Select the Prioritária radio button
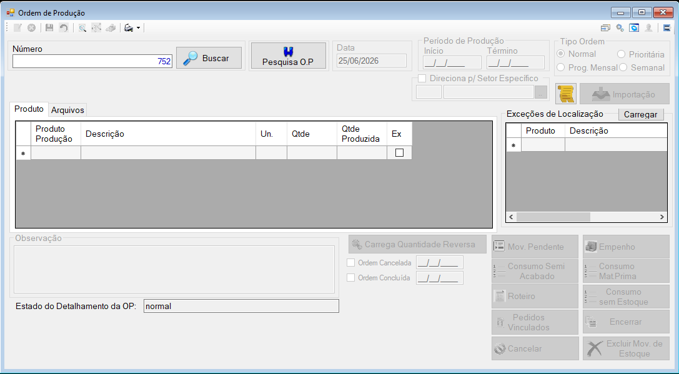Screen dimensions: 679x374 621,54
